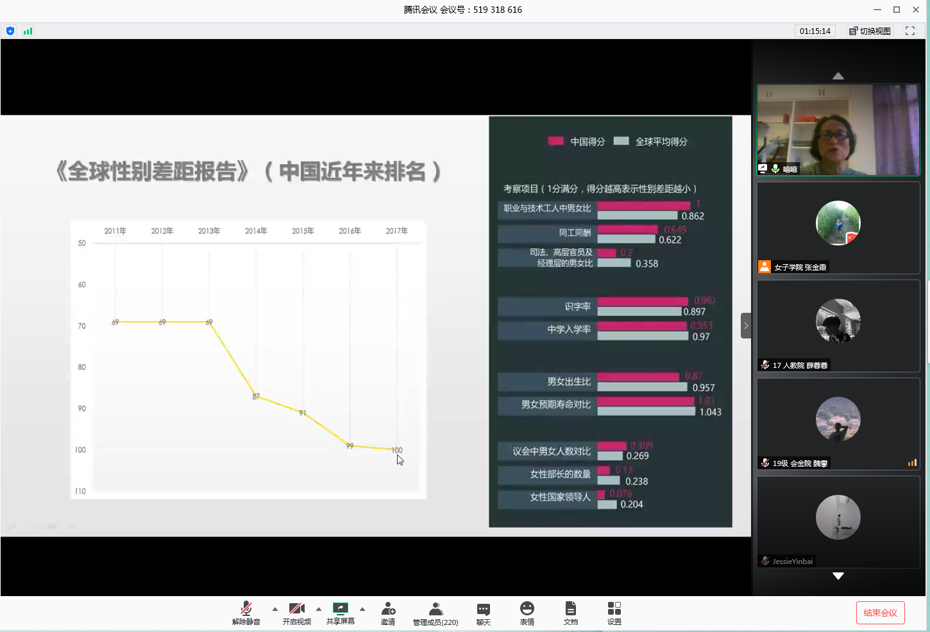Click the green network signal status icon
This screenshot has width=930, height=632.
coord(28,31)
